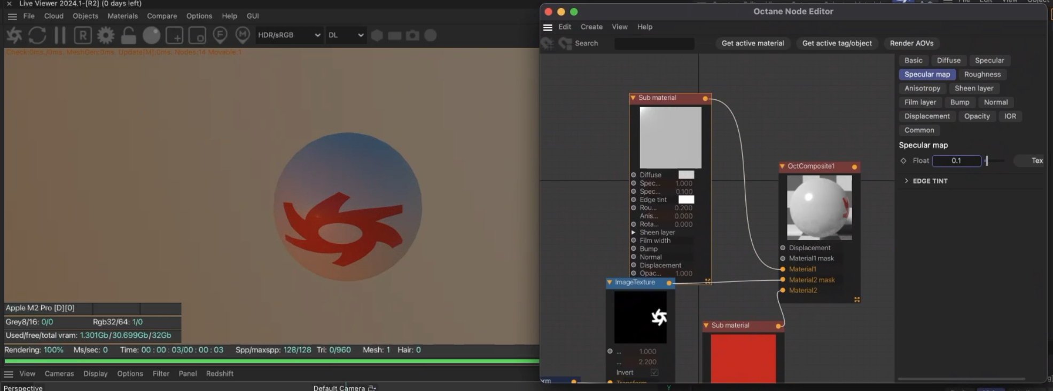The height and width of the screenshot is (391, 1053).
Task: Open the IOR tab
Action: (x=1010, y=116)
